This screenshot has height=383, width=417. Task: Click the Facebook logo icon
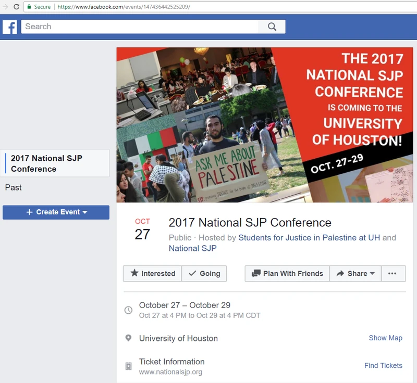[10, 27]
